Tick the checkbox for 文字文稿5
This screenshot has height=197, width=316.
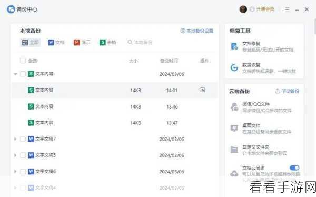pyautogui.click(x=23, y=155)
